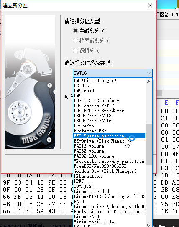Choose Hibernation file system type

click(x=109, y=176)
